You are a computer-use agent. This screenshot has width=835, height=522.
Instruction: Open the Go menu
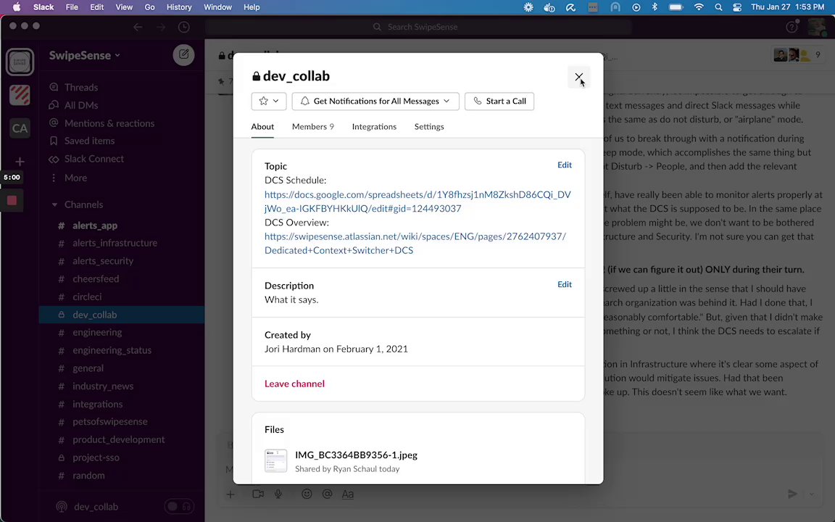point(149,7)
